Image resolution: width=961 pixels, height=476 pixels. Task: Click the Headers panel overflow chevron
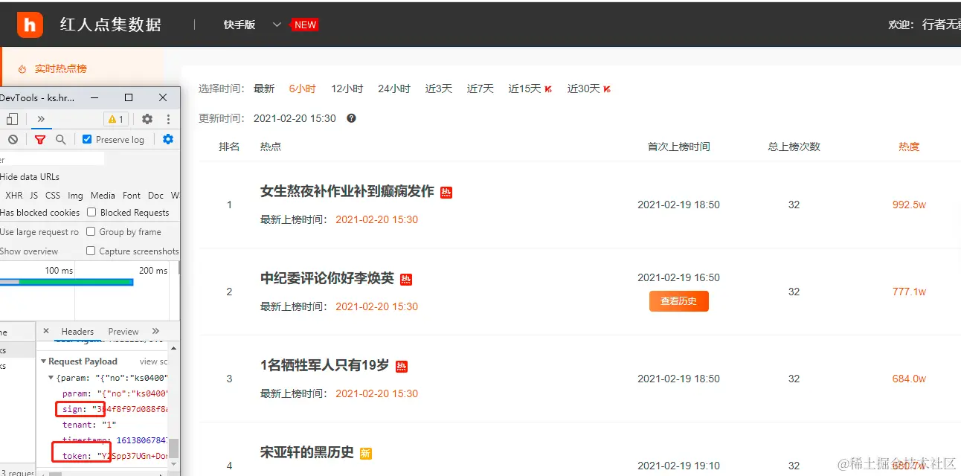[x=156, y=331]
